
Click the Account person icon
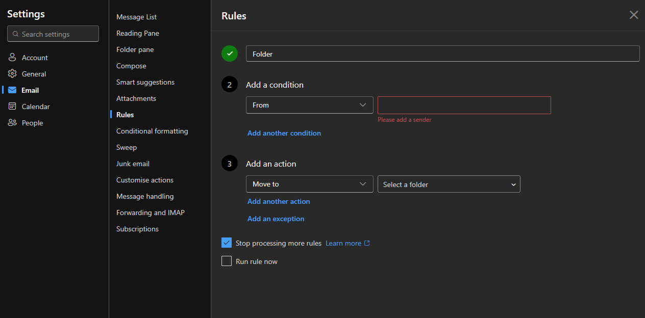coord(12,58)
